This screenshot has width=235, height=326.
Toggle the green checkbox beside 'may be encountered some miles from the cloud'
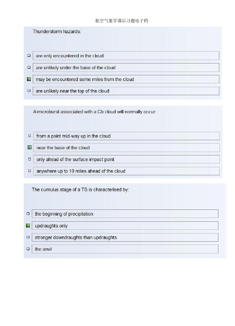[29, 79]
